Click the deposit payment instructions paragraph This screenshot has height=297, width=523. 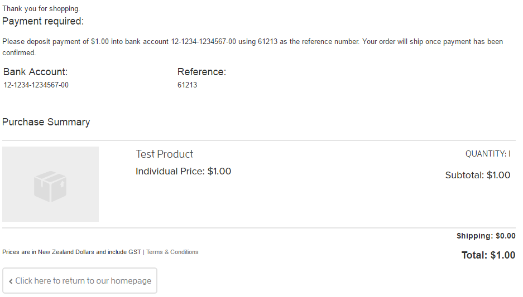[x=252, y=47]
